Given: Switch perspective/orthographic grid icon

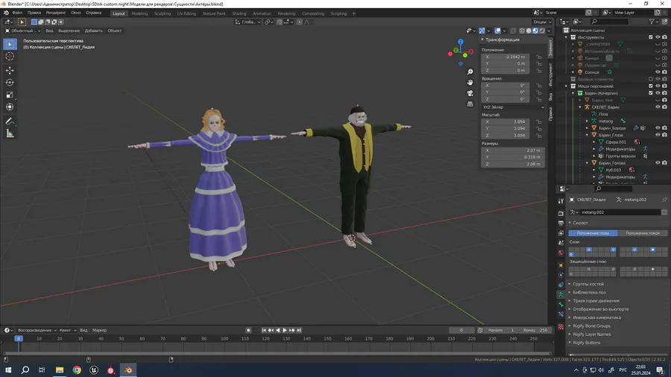Looking at the screenshot, I should pos(470,104).
